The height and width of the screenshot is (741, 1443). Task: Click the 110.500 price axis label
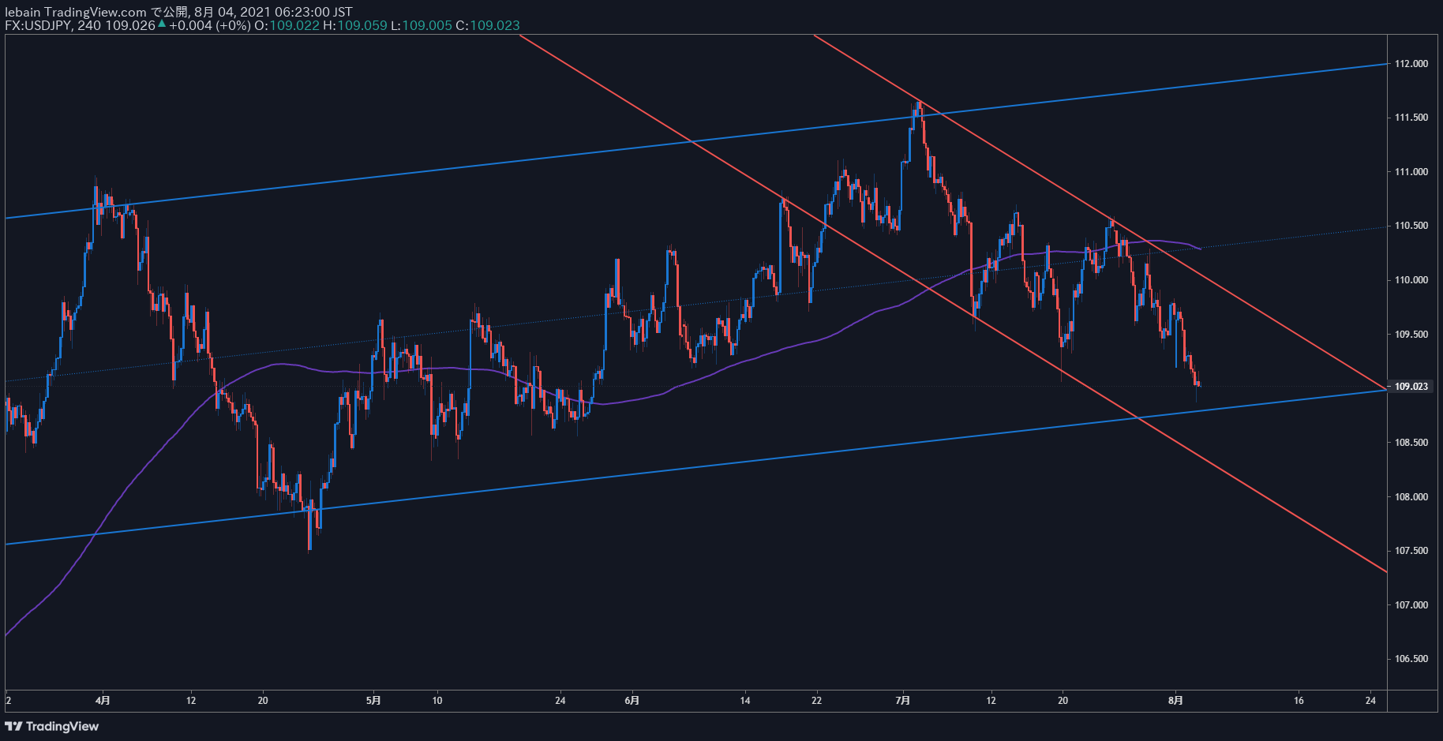click(1411, 226)
